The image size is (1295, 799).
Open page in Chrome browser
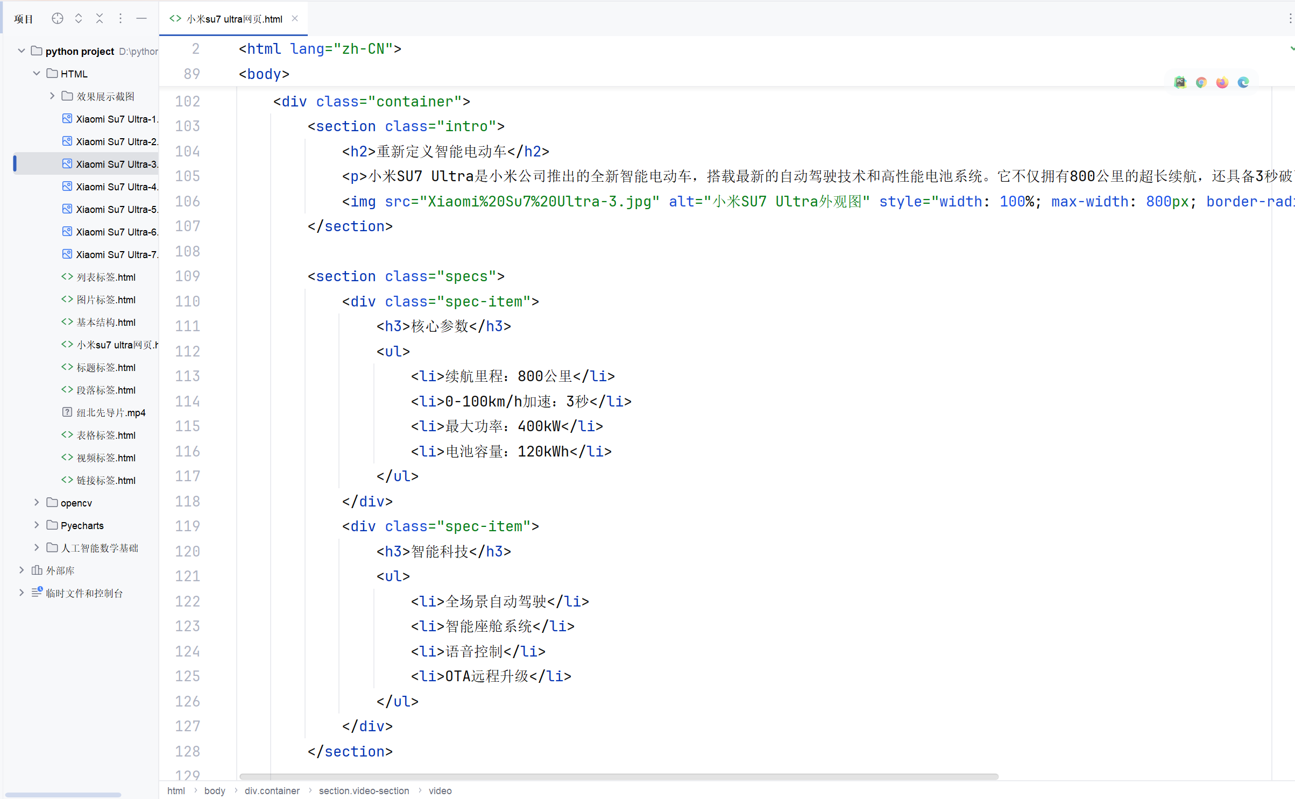1201,82
